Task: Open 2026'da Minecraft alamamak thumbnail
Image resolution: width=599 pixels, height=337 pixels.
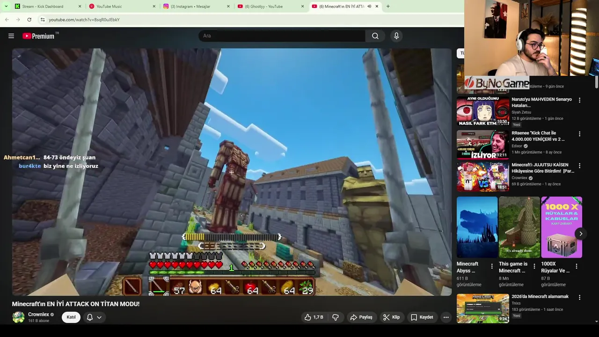Action: (483, 308)
